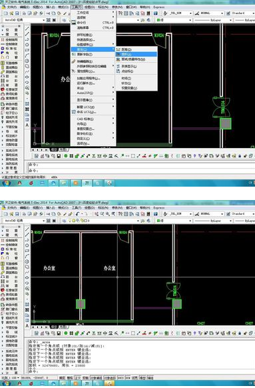
Task: Toggle 正交 ortho mode in status bar
Action: (x=77, y=378)
